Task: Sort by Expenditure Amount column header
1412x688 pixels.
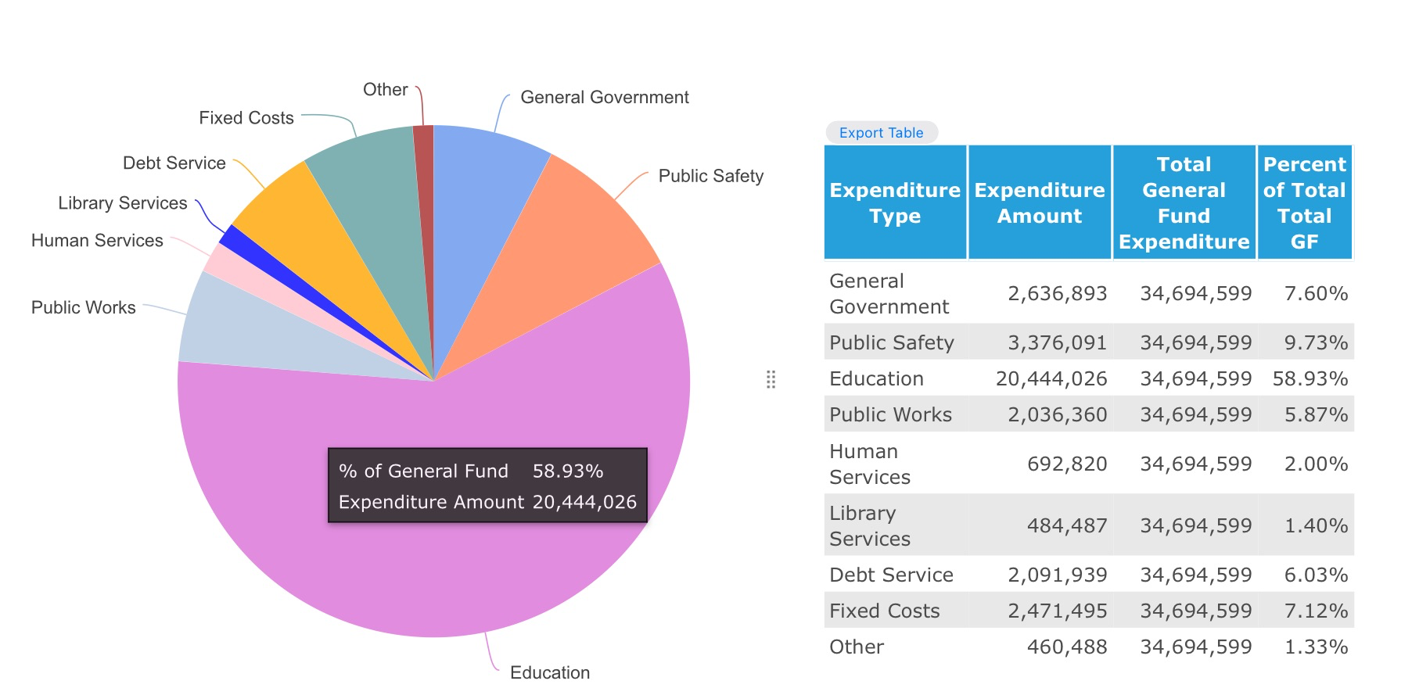Action: coord(1040,202)
